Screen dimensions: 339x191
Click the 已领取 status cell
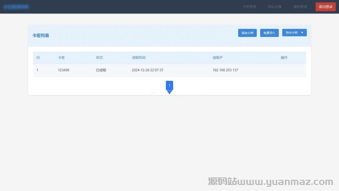101,70
